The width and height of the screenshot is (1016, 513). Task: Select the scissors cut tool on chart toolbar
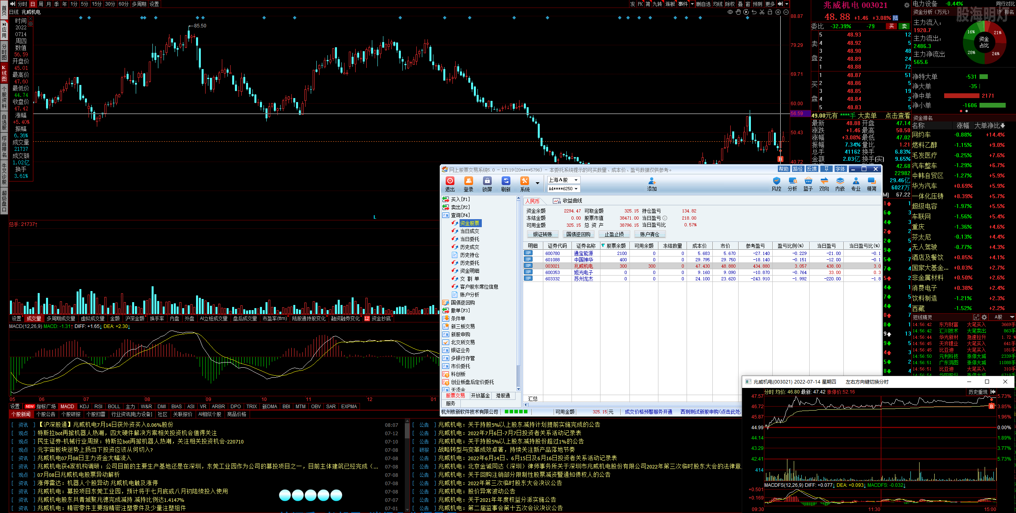point(762,12)
